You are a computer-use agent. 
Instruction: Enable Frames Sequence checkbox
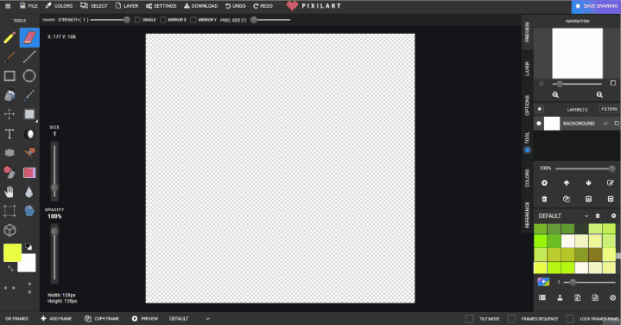511,319
